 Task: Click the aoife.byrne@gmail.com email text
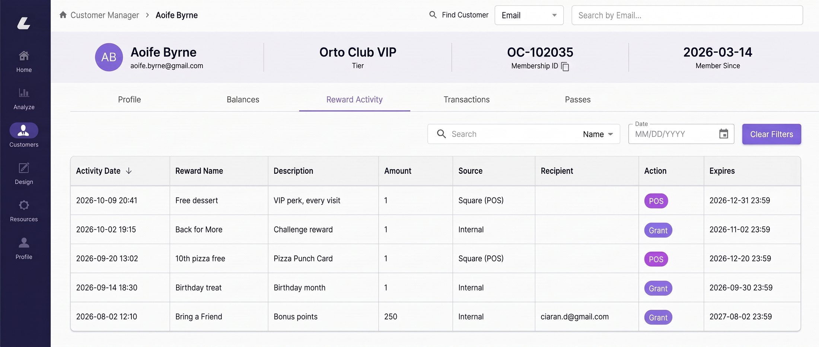click(167, 66)
